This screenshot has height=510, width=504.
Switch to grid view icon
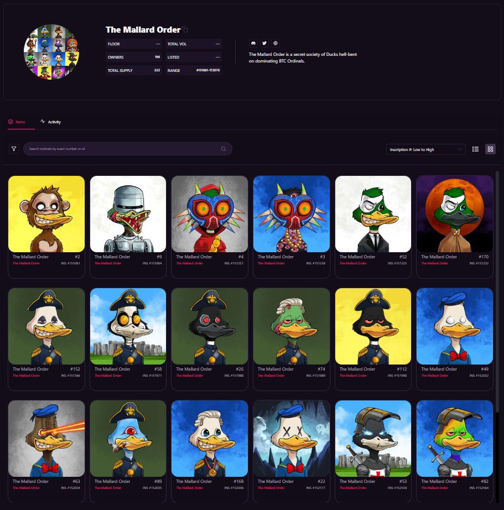(x=490, y=149)
